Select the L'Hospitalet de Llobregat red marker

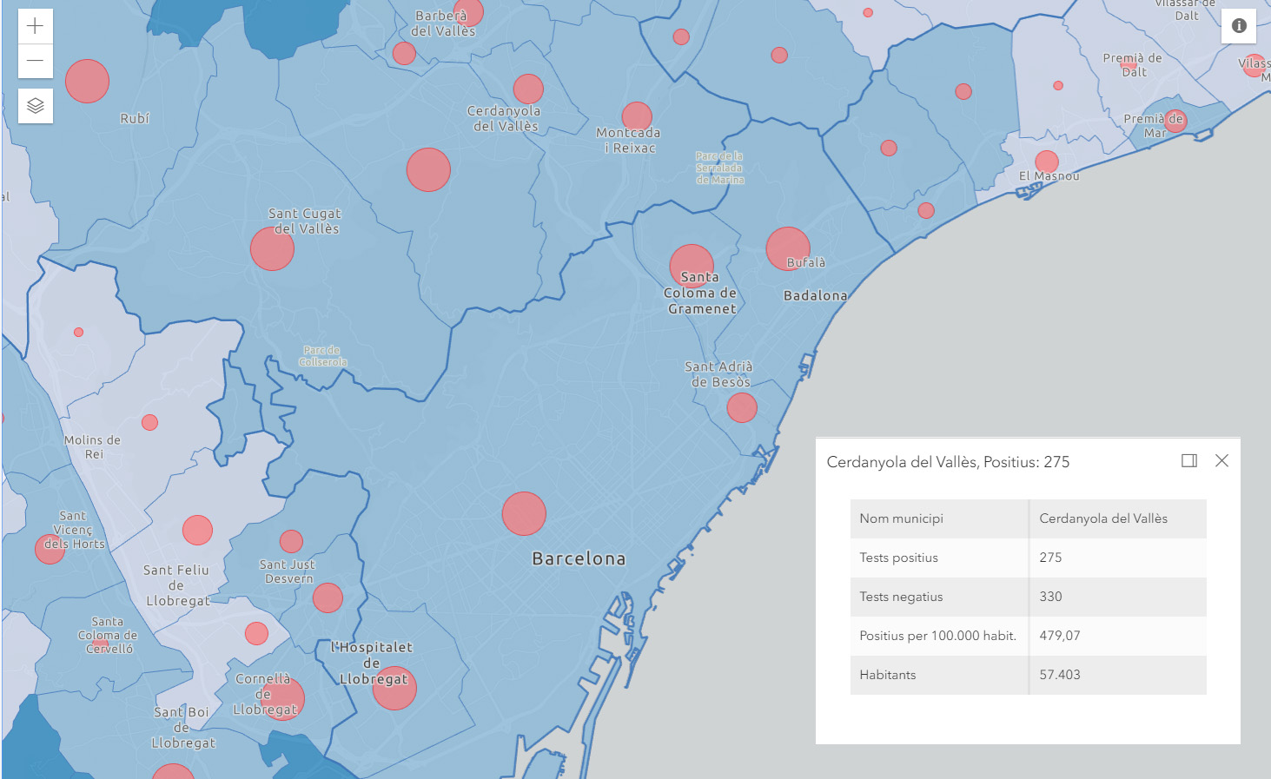[394, 688]
